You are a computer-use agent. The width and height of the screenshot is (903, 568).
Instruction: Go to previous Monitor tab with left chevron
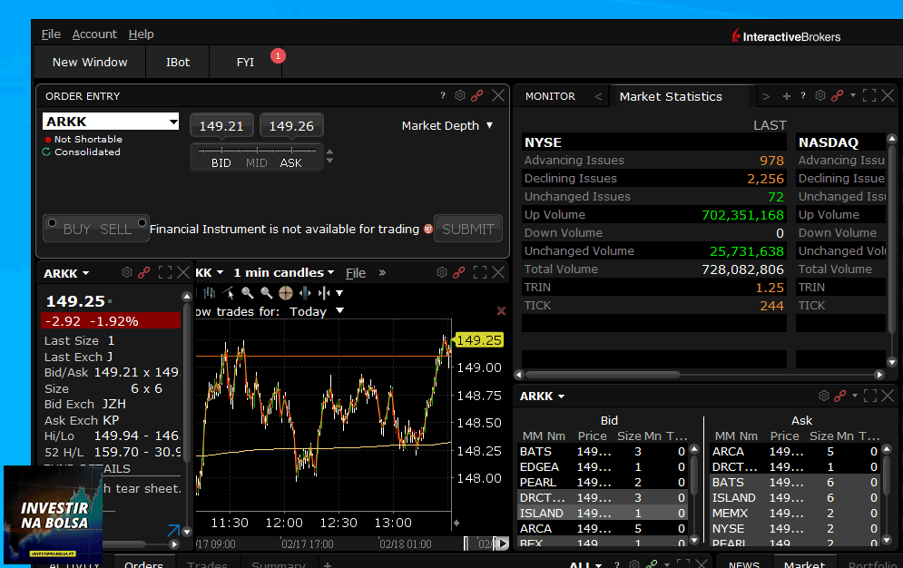[598, 97]
